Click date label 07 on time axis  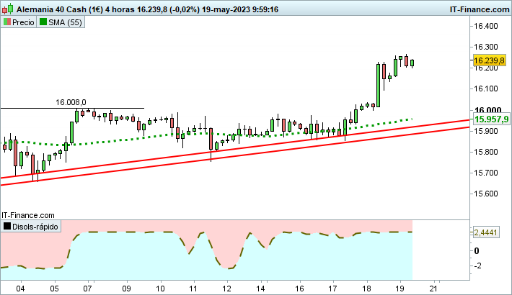87,289
